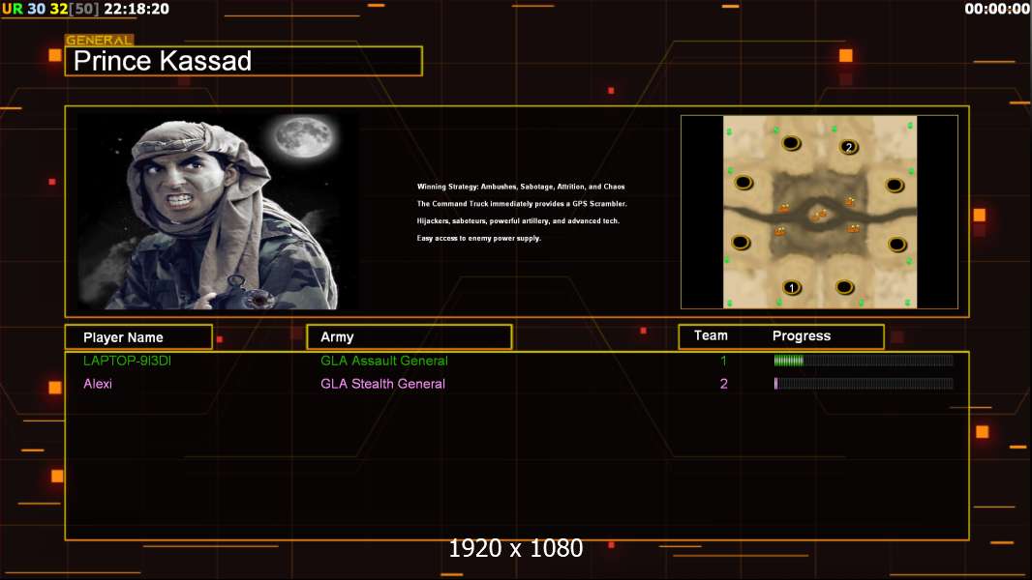
Task: Click the GENERAL label above the name
Action: (x=99, y=40)
